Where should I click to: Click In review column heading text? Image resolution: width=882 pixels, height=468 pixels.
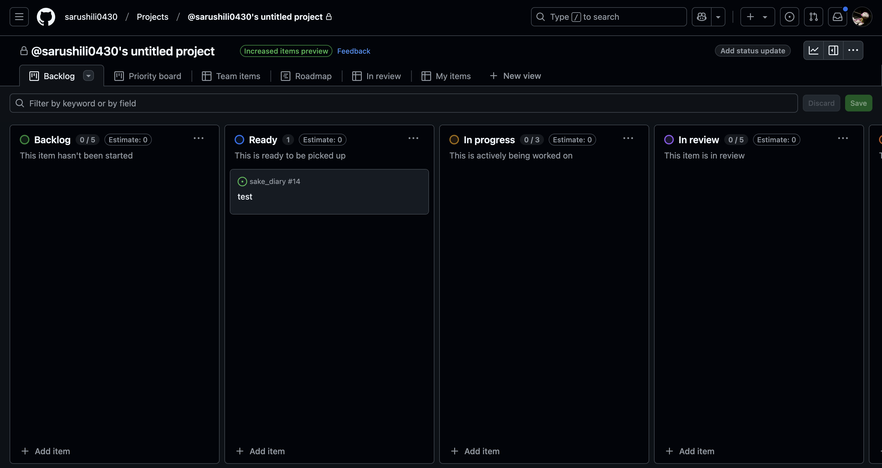tap(699, 140)
